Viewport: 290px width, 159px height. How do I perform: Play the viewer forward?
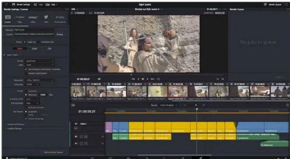[x=147, y=79]
